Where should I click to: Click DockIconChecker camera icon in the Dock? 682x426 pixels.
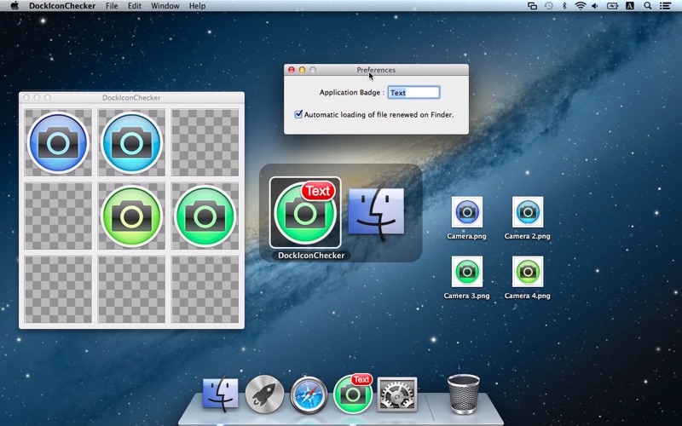tap(353, 394)
